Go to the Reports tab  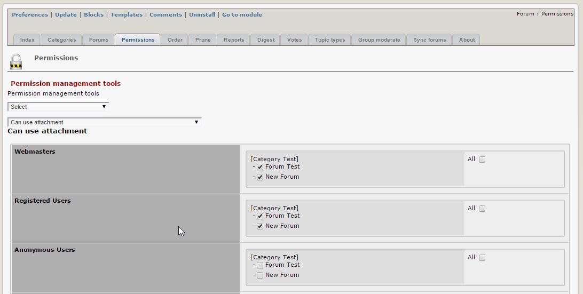[x=234, y=40]
